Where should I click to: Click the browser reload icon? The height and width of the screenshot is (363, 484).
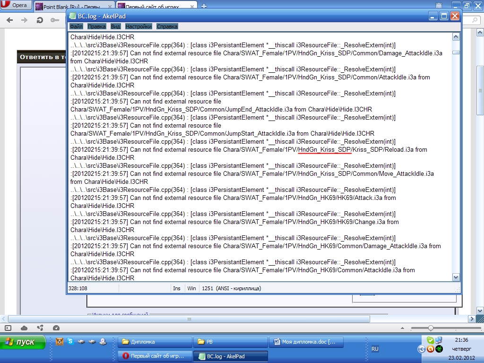[40, 20]
